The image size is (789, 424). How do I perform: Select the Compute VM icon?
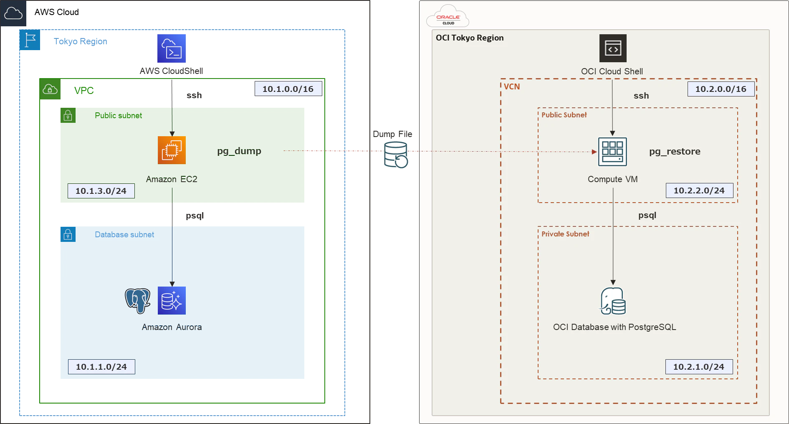612,152
